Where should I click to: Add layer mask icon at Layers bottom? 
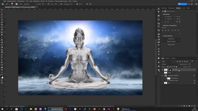coord(184,106)
